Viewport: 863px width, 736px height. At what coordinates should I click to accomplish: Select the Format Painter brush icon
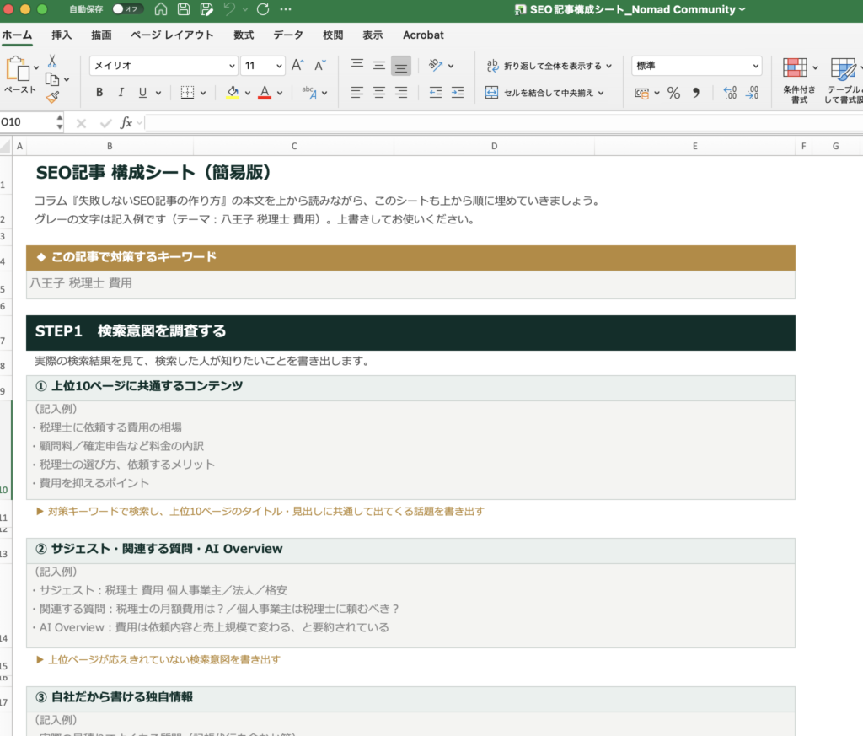[52, 98]
